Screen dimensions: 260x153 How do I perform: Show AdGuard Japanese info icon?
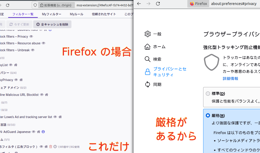pyautogui.click(x=43, y=132)
